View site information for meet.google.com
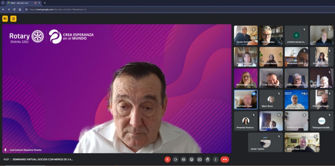The width and height of the screenshot is (335, 166). (26, 9)
